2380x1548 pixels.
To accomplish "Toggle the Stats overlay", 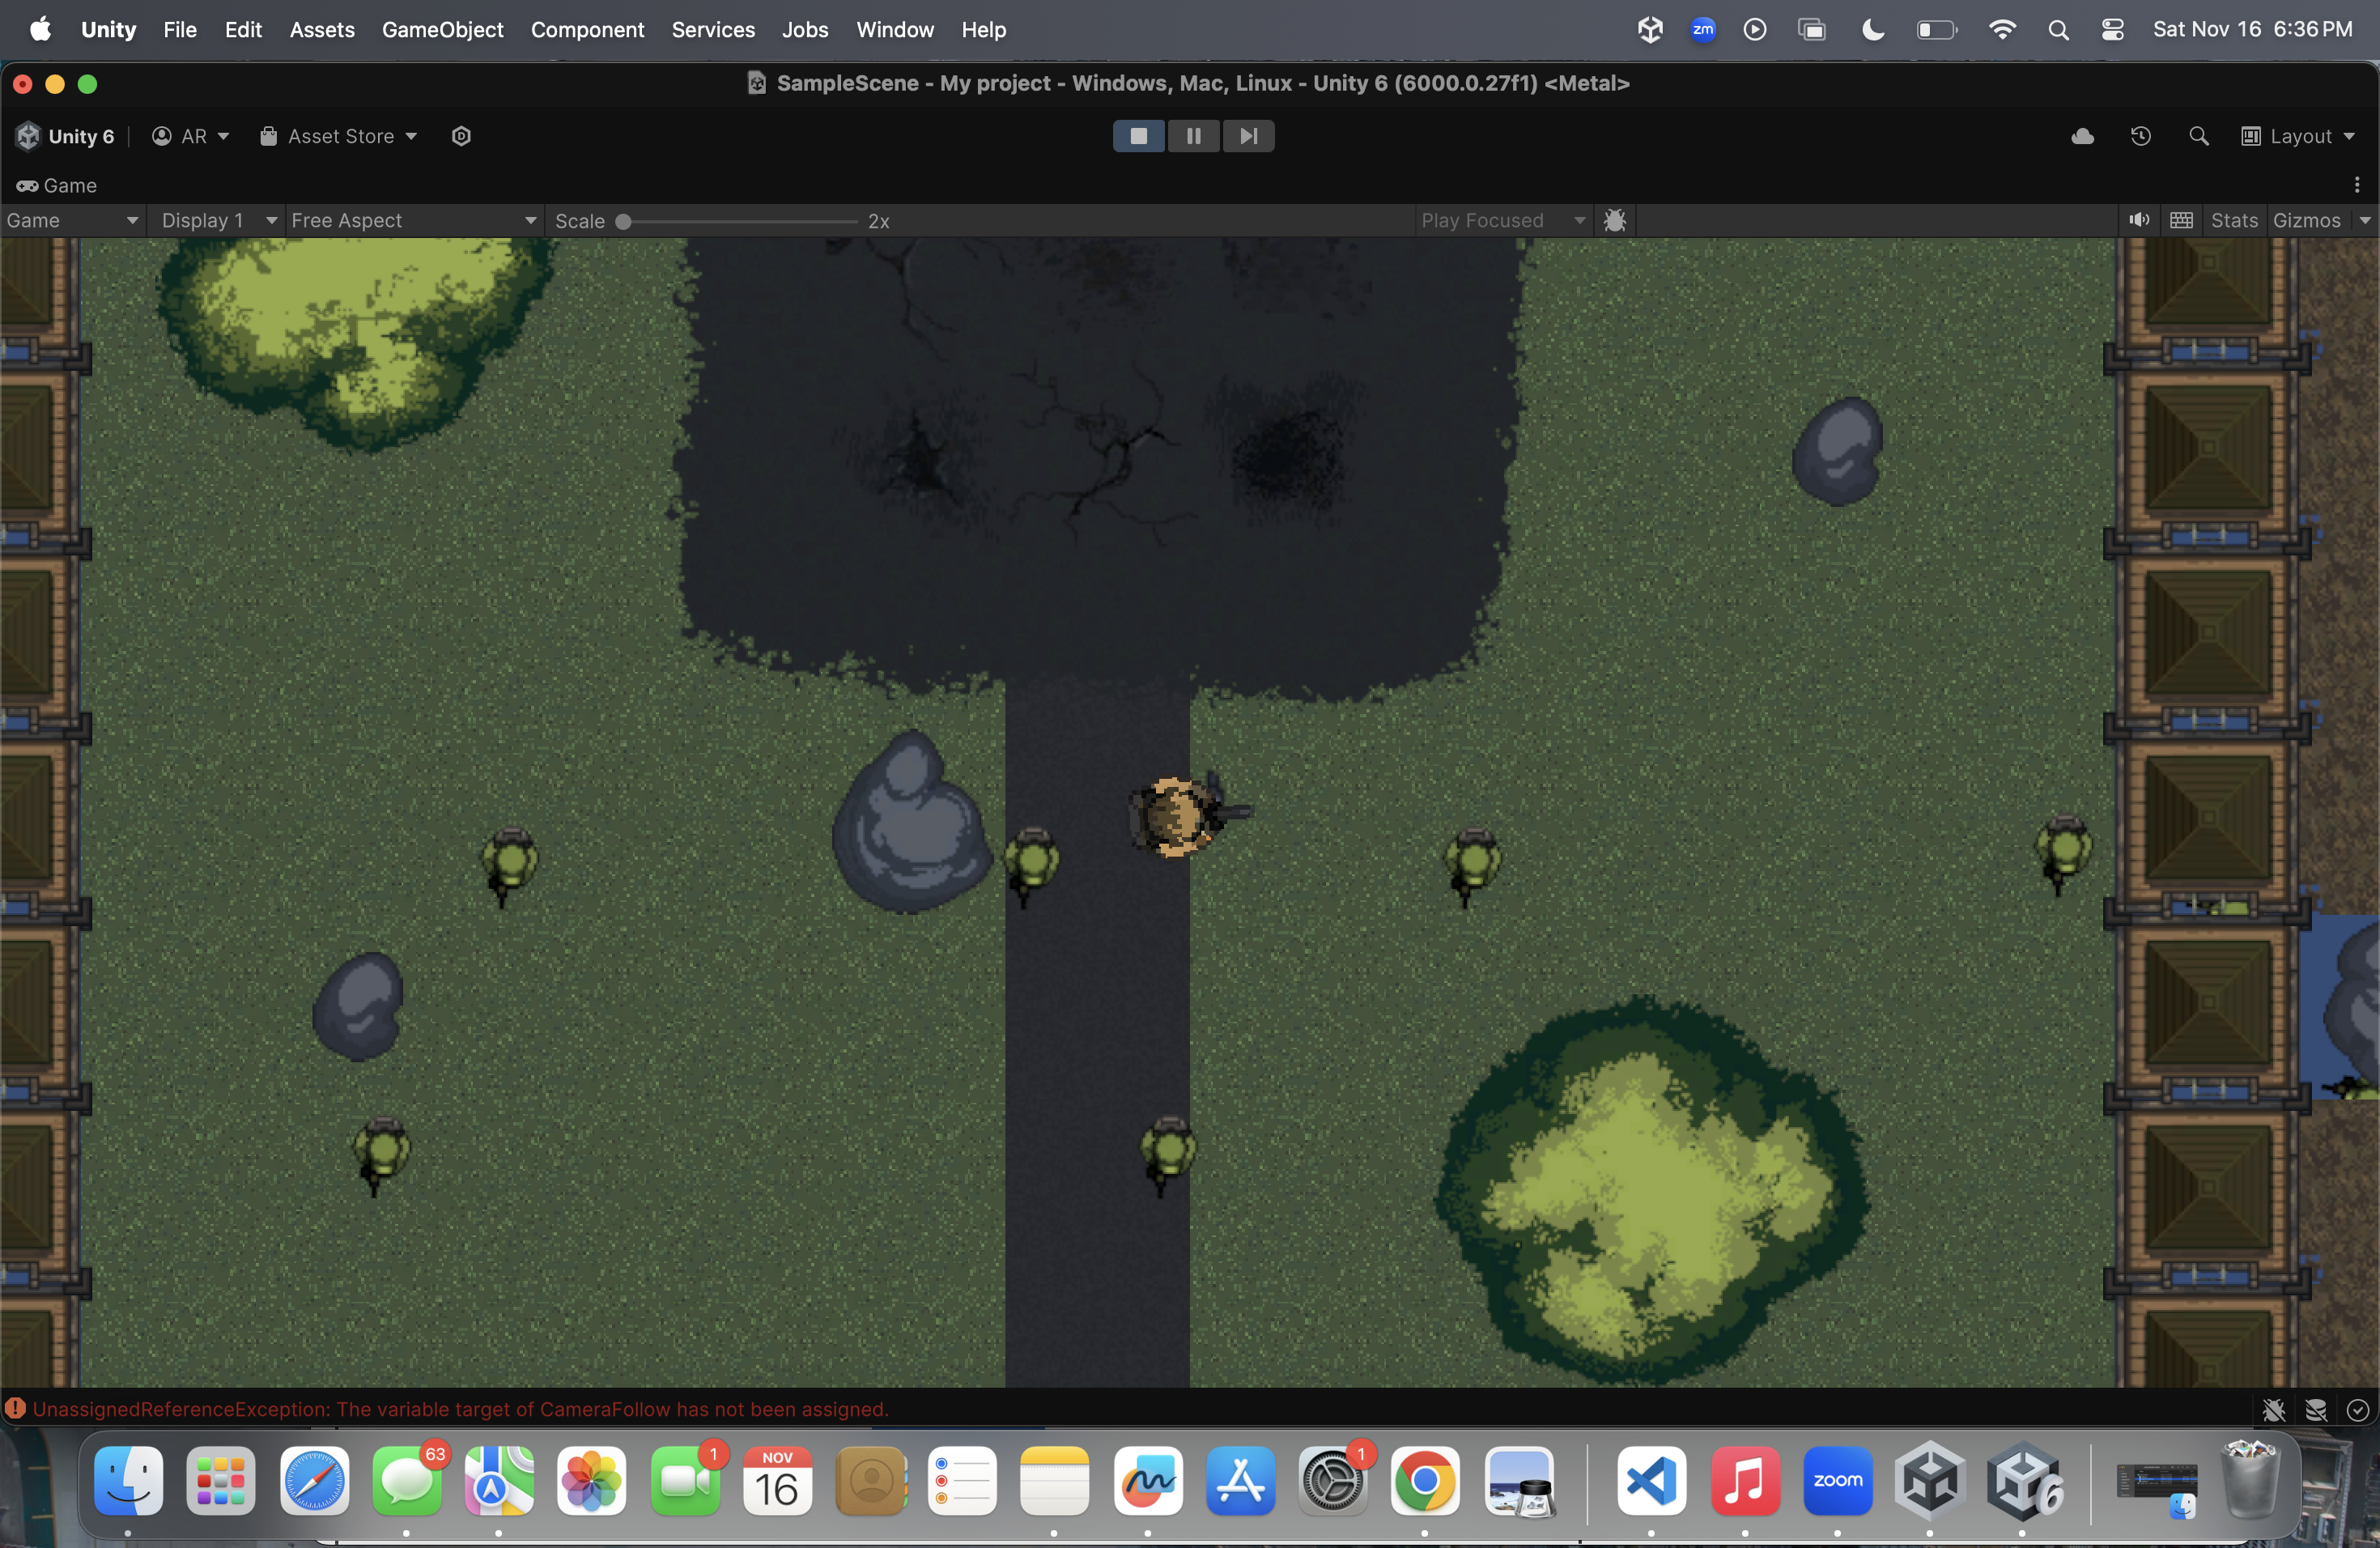I will pos(2233,220).
